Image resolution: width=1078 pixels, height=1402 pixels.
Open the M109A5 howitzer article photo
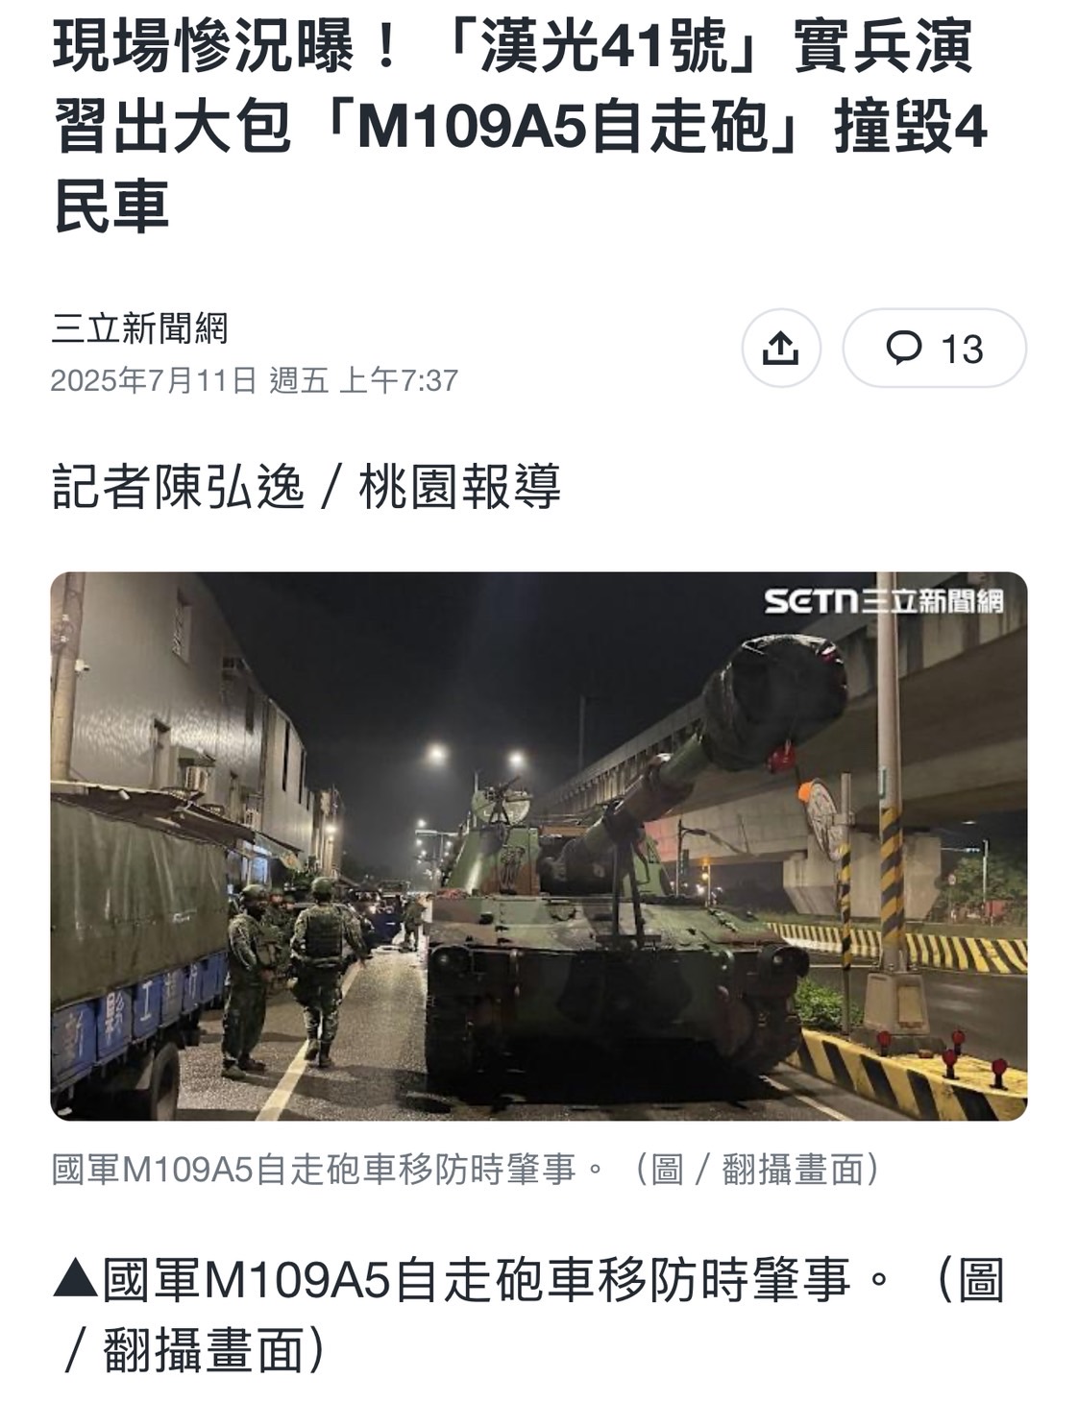(x=539, y=846)
